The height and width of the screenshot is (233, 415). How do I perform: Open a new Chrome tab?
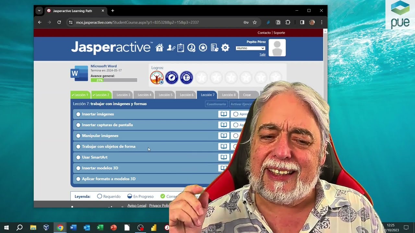(113, 11)
